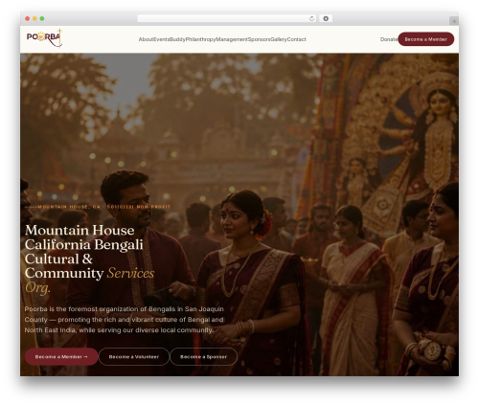
Task: Click the green maximize window dot
Action: 42,18
